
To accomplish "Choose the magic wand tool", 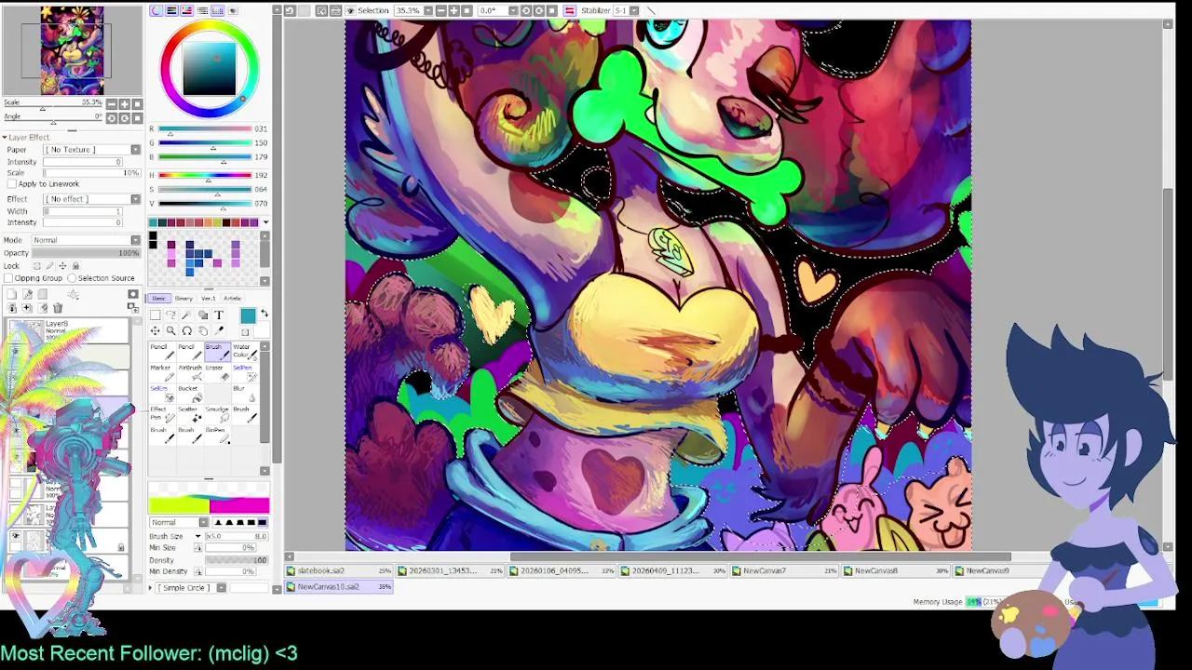I will point(187,315).
